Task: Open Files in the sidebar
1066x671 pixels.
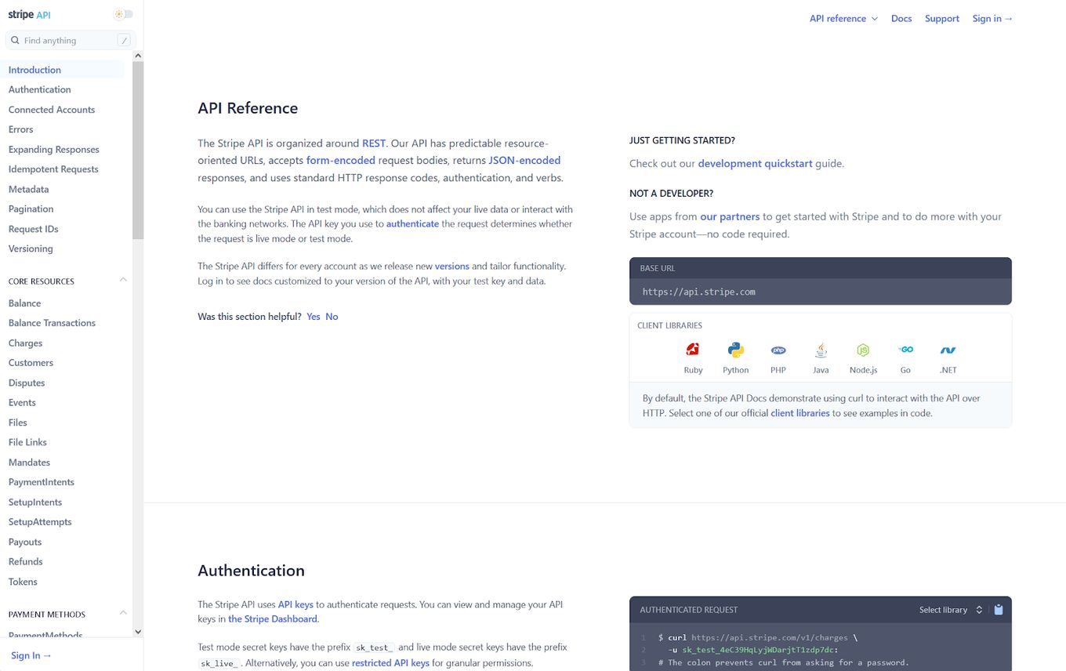Action: 17,423
